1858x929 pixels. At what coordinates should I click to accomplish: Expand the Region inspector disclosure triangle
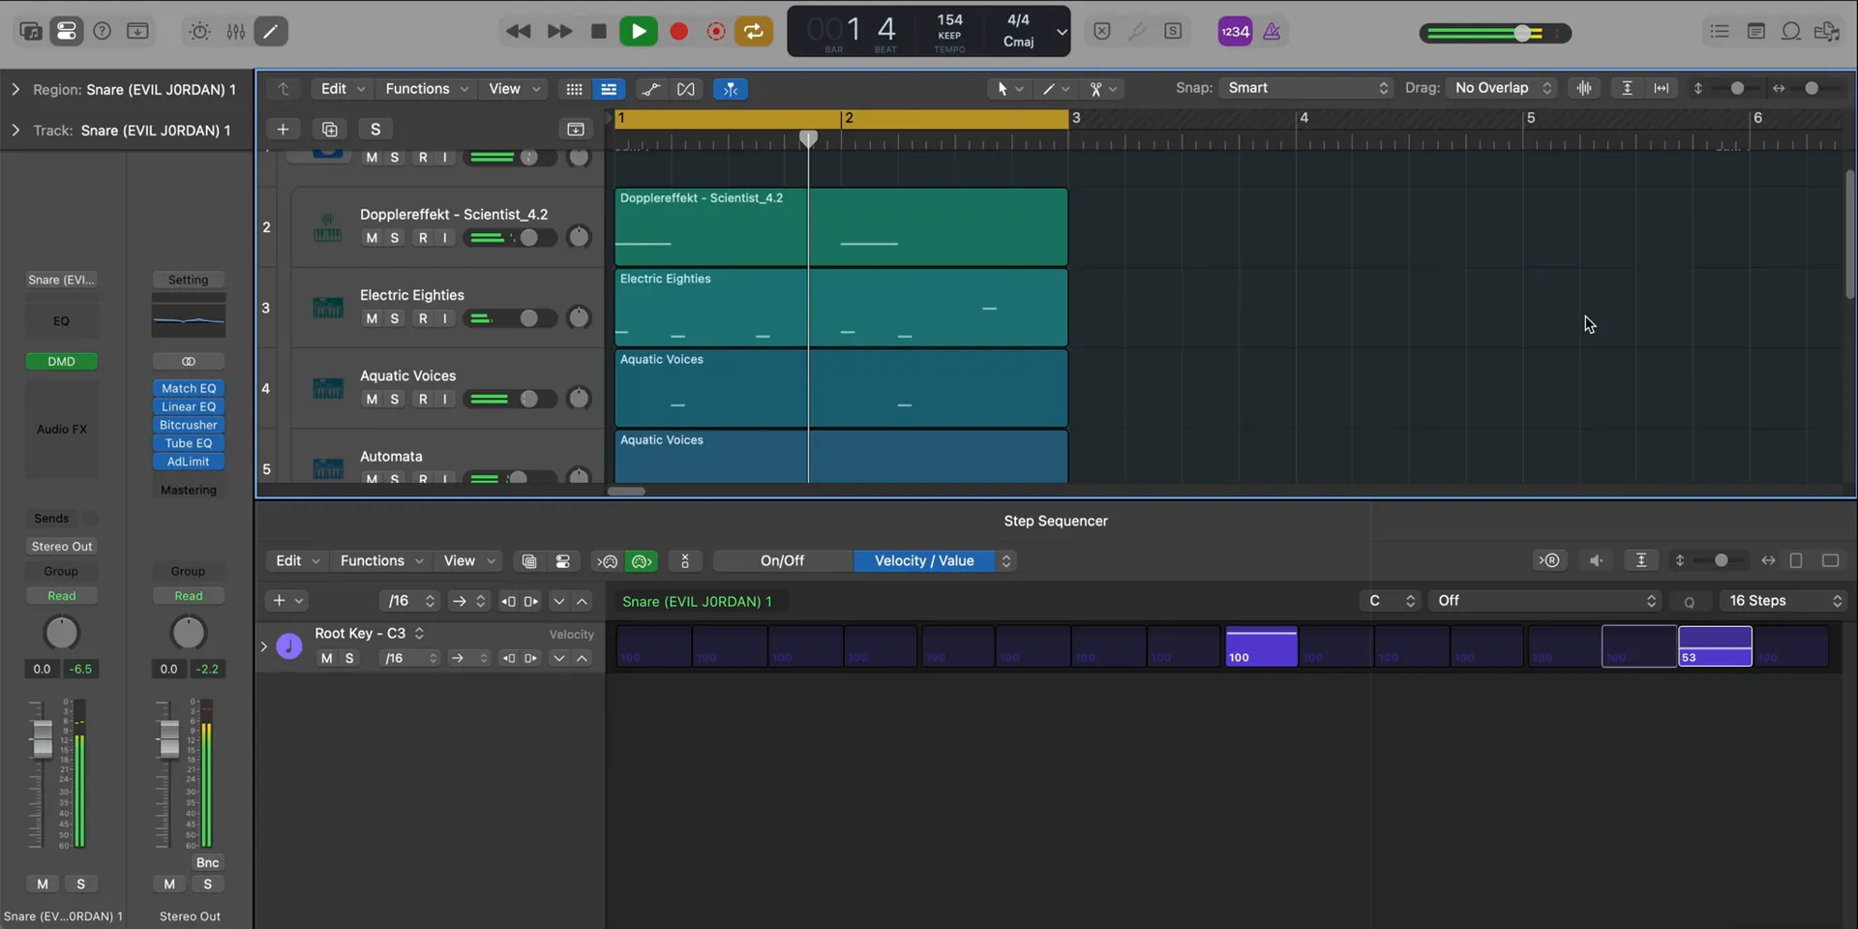pos(15,89)
